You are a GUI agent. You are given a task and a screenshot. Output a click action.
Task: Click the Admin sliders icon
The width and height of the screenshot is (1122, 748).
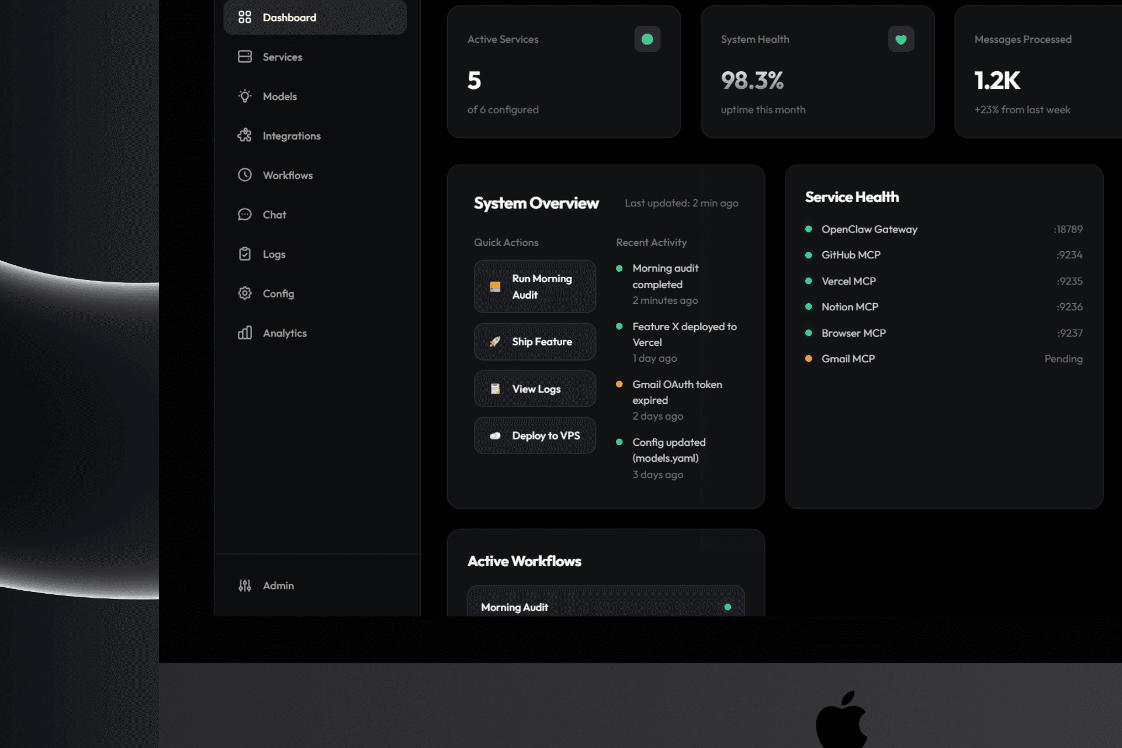(245, 586)
